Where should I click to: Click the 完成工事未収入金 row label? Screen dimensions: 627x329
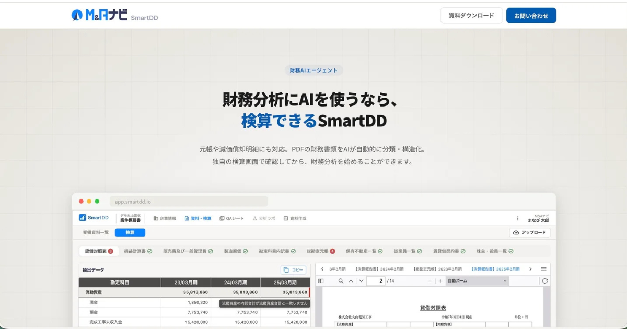coord(106,322)
